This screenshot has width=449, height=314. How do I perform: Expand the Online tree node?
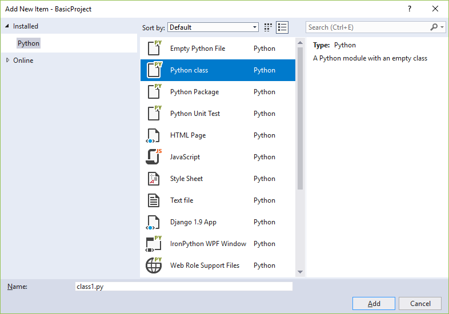click(x=7, y=61)
